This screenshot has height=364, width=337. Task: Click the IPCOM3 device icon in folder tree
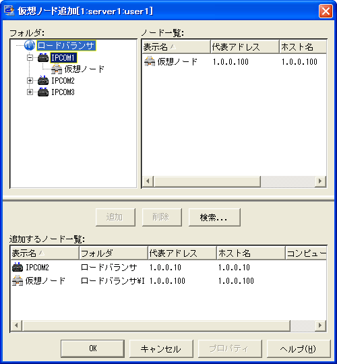click(x=43, y=92)
